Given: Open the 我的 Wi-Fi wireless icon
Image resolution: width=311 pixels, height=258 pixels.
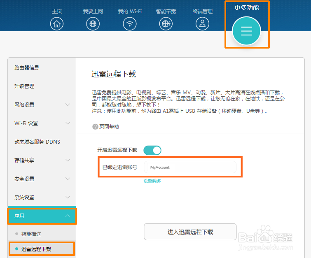Looking at the screenshot, I should [130, 24].
